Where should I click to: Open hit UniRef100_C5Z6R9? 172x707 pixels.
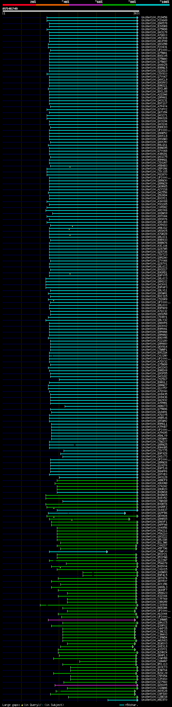154,299
